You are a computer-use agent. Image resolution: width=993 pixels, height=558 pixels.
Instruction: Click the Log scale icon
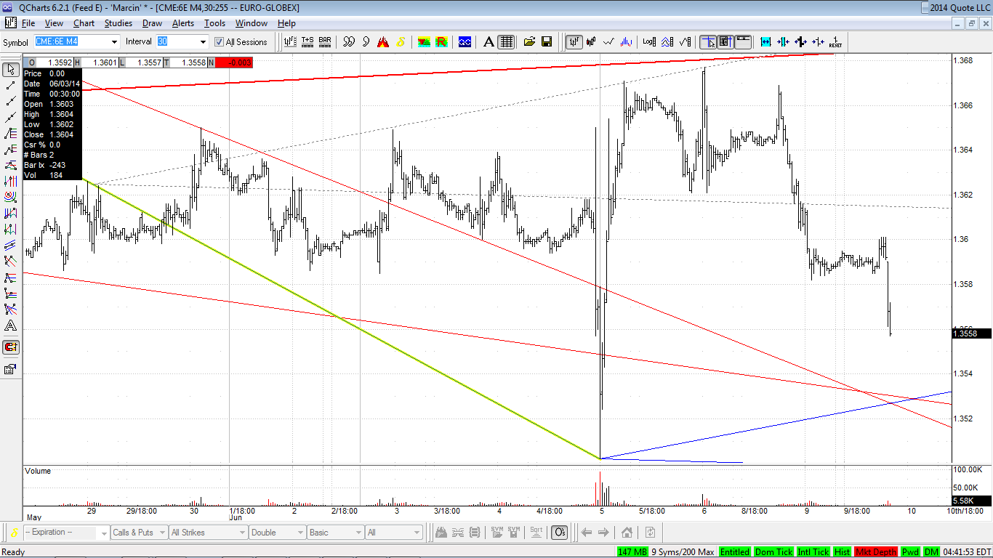(649, 42)
